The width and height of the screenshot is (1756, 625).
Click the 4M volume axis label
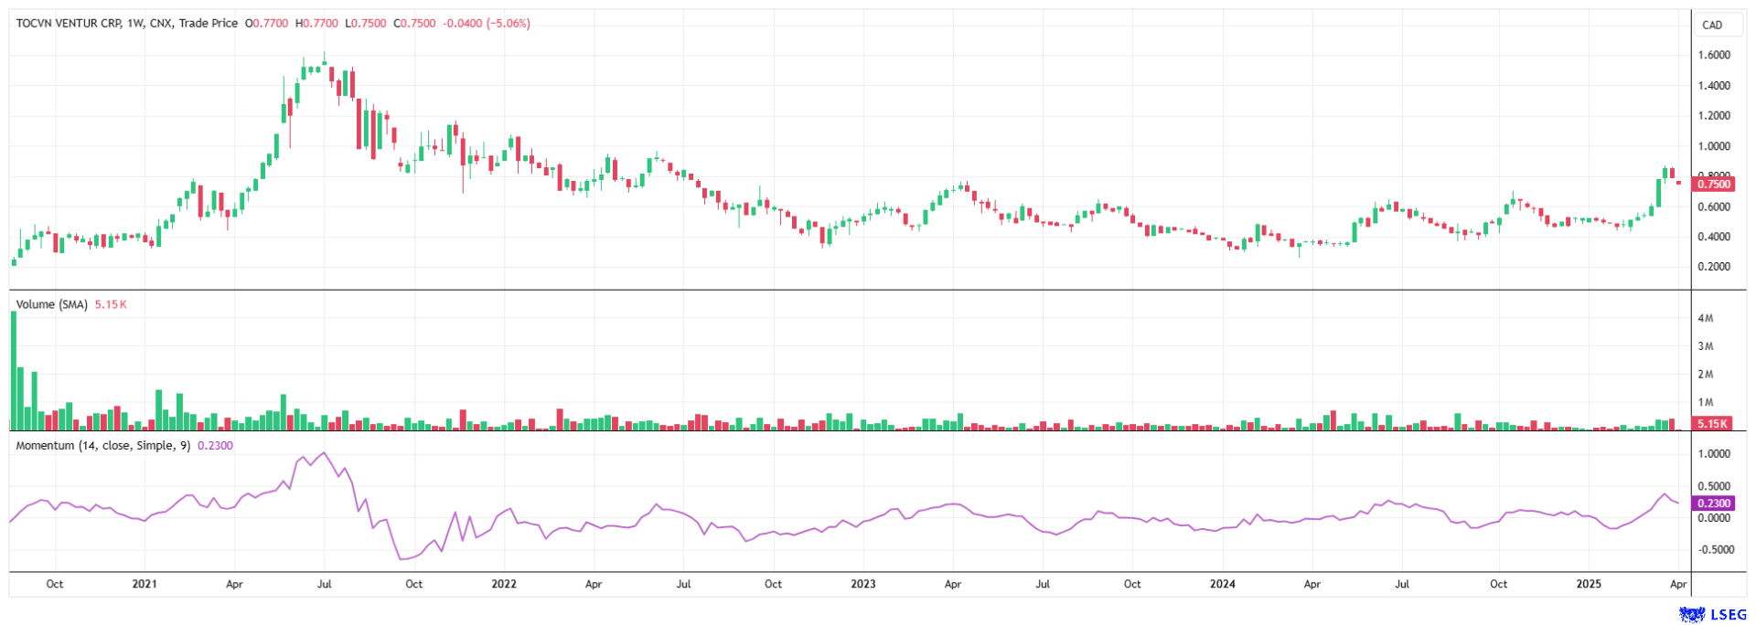pos(1705,318)
